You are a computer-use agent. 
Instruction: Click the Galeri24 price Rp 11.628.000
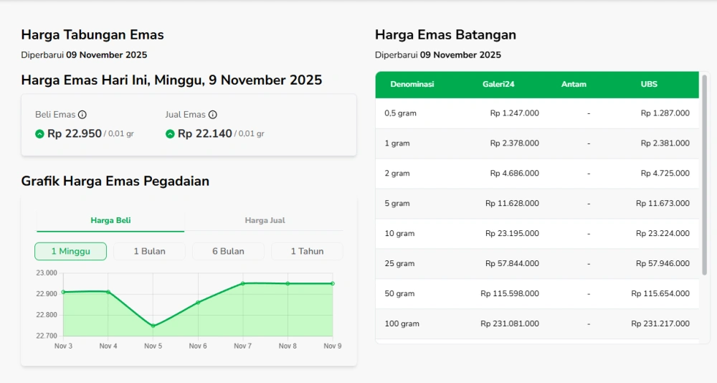click(x=512, y=204)
